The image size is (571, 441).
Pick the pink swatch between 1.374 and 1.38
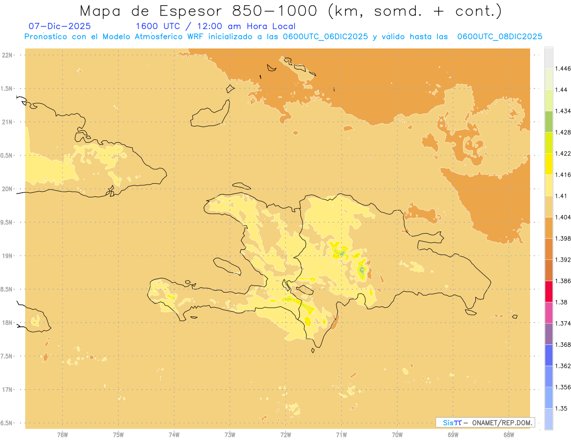click(549, 313)
